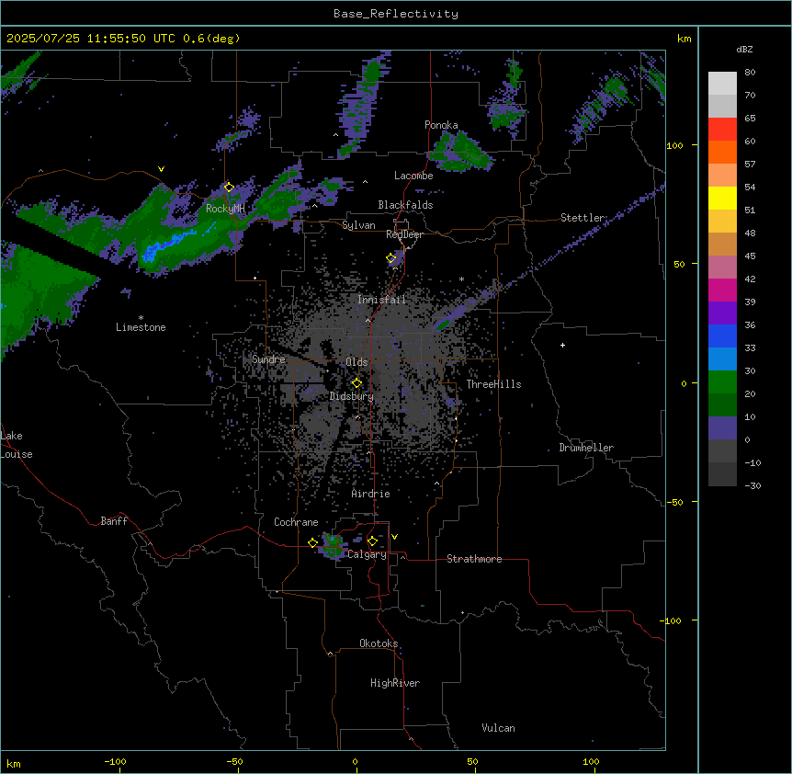Select the slate purple 0–10 dBZ swatch
The height and width of the screenshot is (774, 792).
tap(722, 428)
